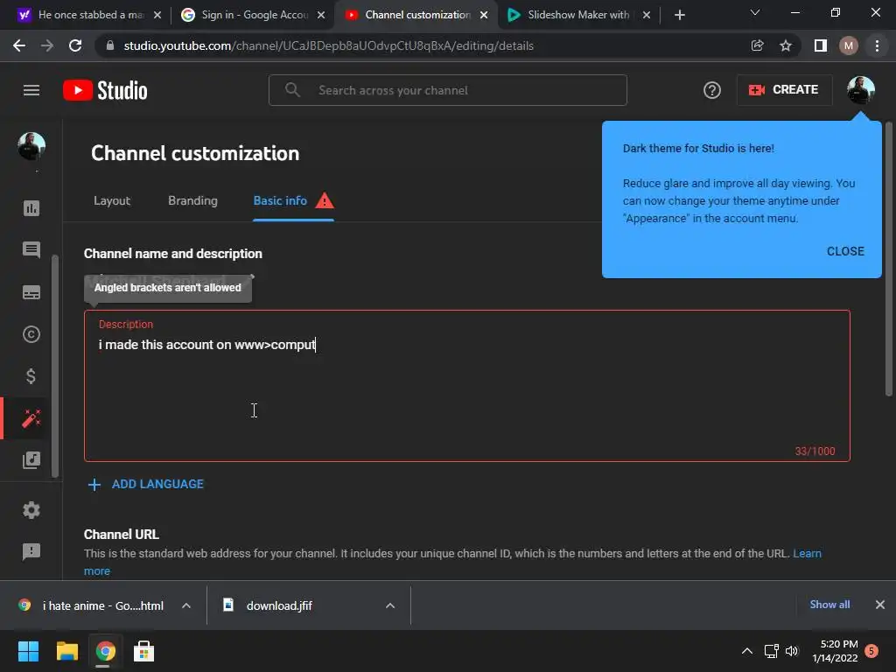896x672 pixels.
Task: Open Audio library from the sidebar
Action: point(31,460)
